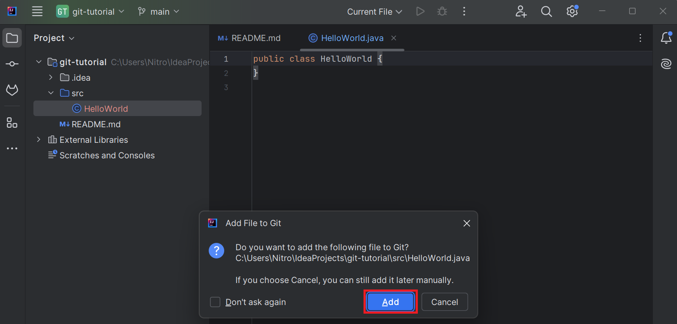
Task: Click the Debug bug icon
Action: pyautogui.click(x=442, y=12)
